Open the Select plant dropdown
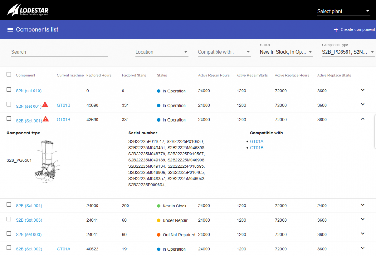Viewport: 376px width, 256px height. point(343,11)
